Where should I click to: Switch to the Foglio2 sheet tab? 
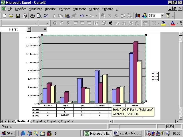pos(51,121)
